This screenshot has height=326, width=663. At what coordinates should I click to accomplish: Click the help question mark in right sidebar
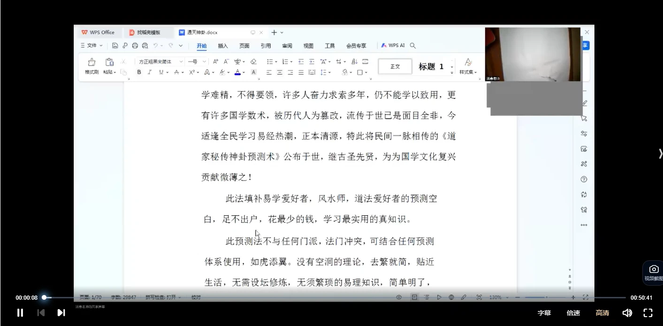584,179
